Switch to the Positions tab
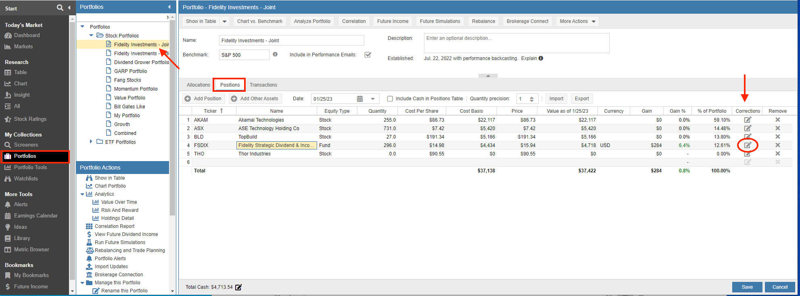The width and height of the screenshot is (800, 296). pyautogui.click(x=230, y=85)
